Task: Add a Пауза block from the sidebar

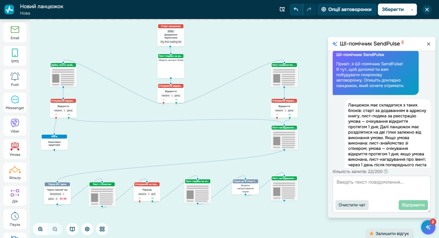Action: (15, 219)
